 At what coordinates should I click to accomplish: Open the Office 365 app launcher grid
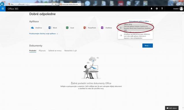(3, 9)
